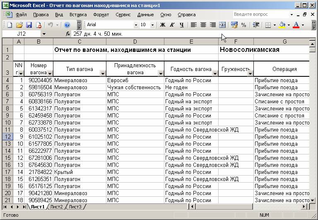The image size is (318, 220).
Task: Open the Правка menu
Action: pyautogui.click(x=41, y=15)
